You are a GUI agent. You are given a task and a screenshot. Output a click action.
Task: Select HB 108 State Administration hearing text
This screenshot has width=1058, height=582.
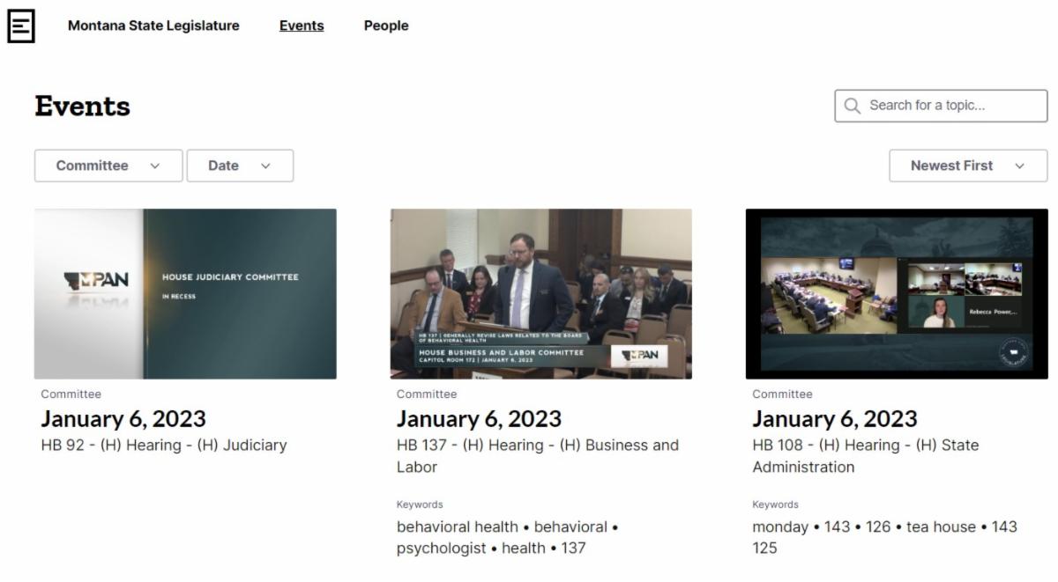866,456
